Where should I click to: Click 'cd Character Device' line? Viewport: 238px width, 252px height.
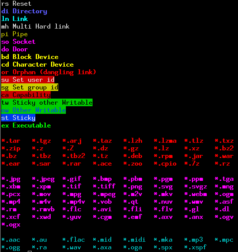click(x=37, y=64)
